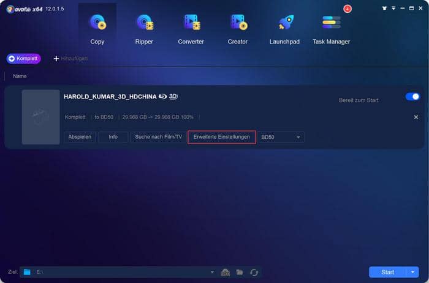Click the Name column header
The width and height of the screenshot is (429, 283).
coord(20,76)
